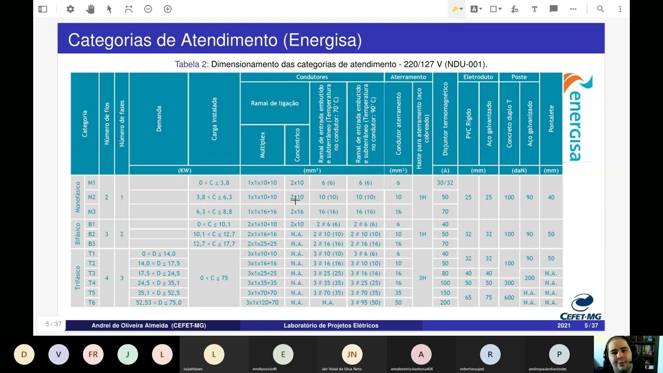Click footer 'Laboratório de Projetos Elétricos'
The height and width of the screenshot is (373, 663).
coord(331,325)
